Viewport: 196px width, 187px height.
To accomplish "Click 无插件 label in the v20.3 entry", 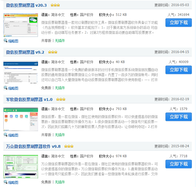I will pyautogui.click(x=60, y=41).
